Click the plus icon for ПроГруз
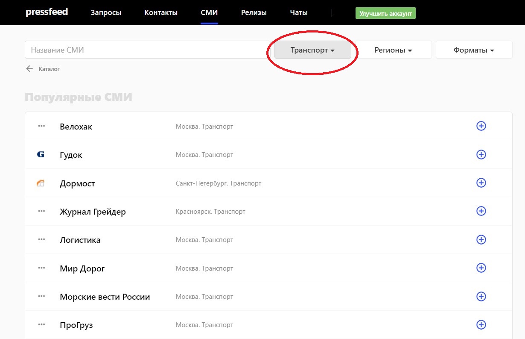Image resolution: width=525 pixels, height=339 pixels. 481,324
